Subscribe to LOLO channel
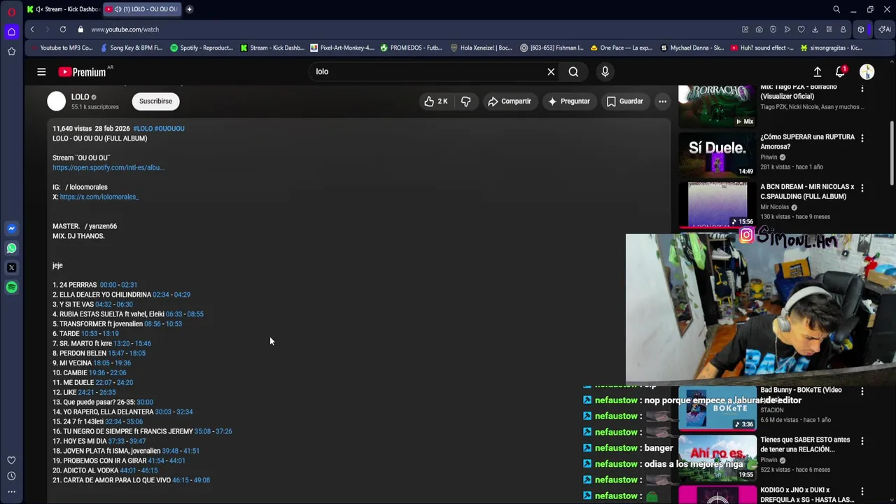 pos(155,101)
